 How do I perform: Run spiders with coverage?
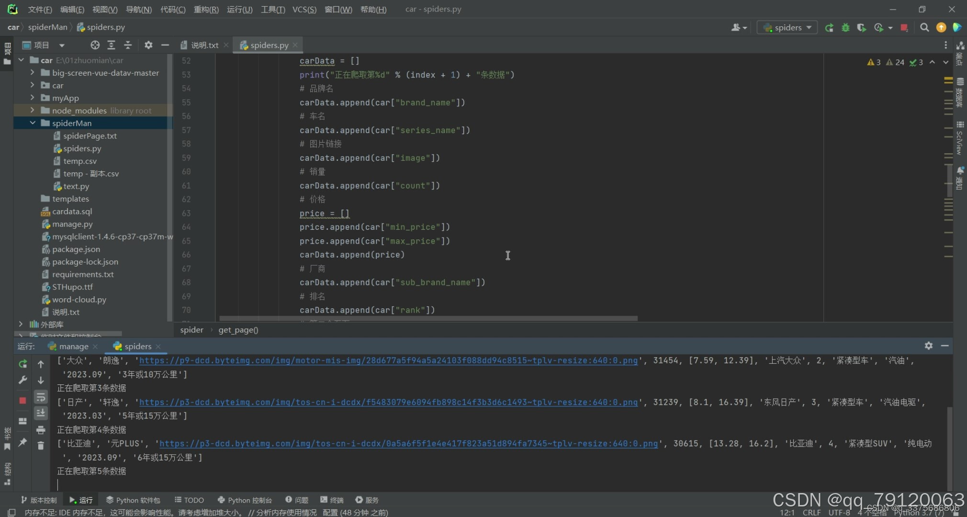862,27
